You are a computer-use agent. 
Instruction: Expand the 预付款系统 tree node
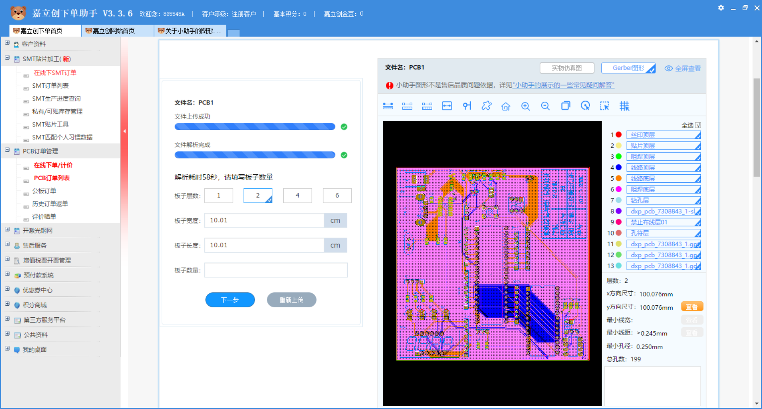click(x=7, y=274)
